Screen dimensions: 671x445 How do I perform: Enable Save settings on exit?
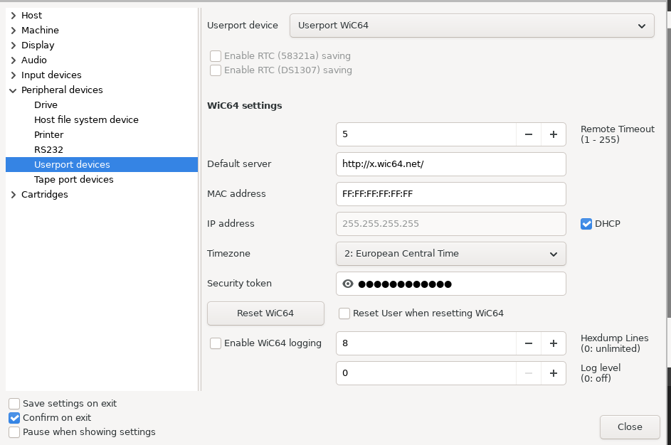pyautogui.click(x=14, y=404)
